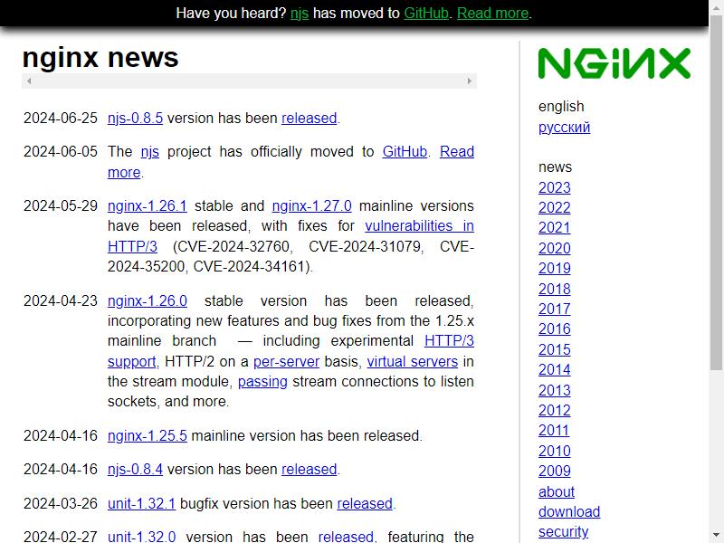This screenshot has height=543, width=724.
Task: Go to the security page
Action: pyautogui.click(x=563, y=531)
